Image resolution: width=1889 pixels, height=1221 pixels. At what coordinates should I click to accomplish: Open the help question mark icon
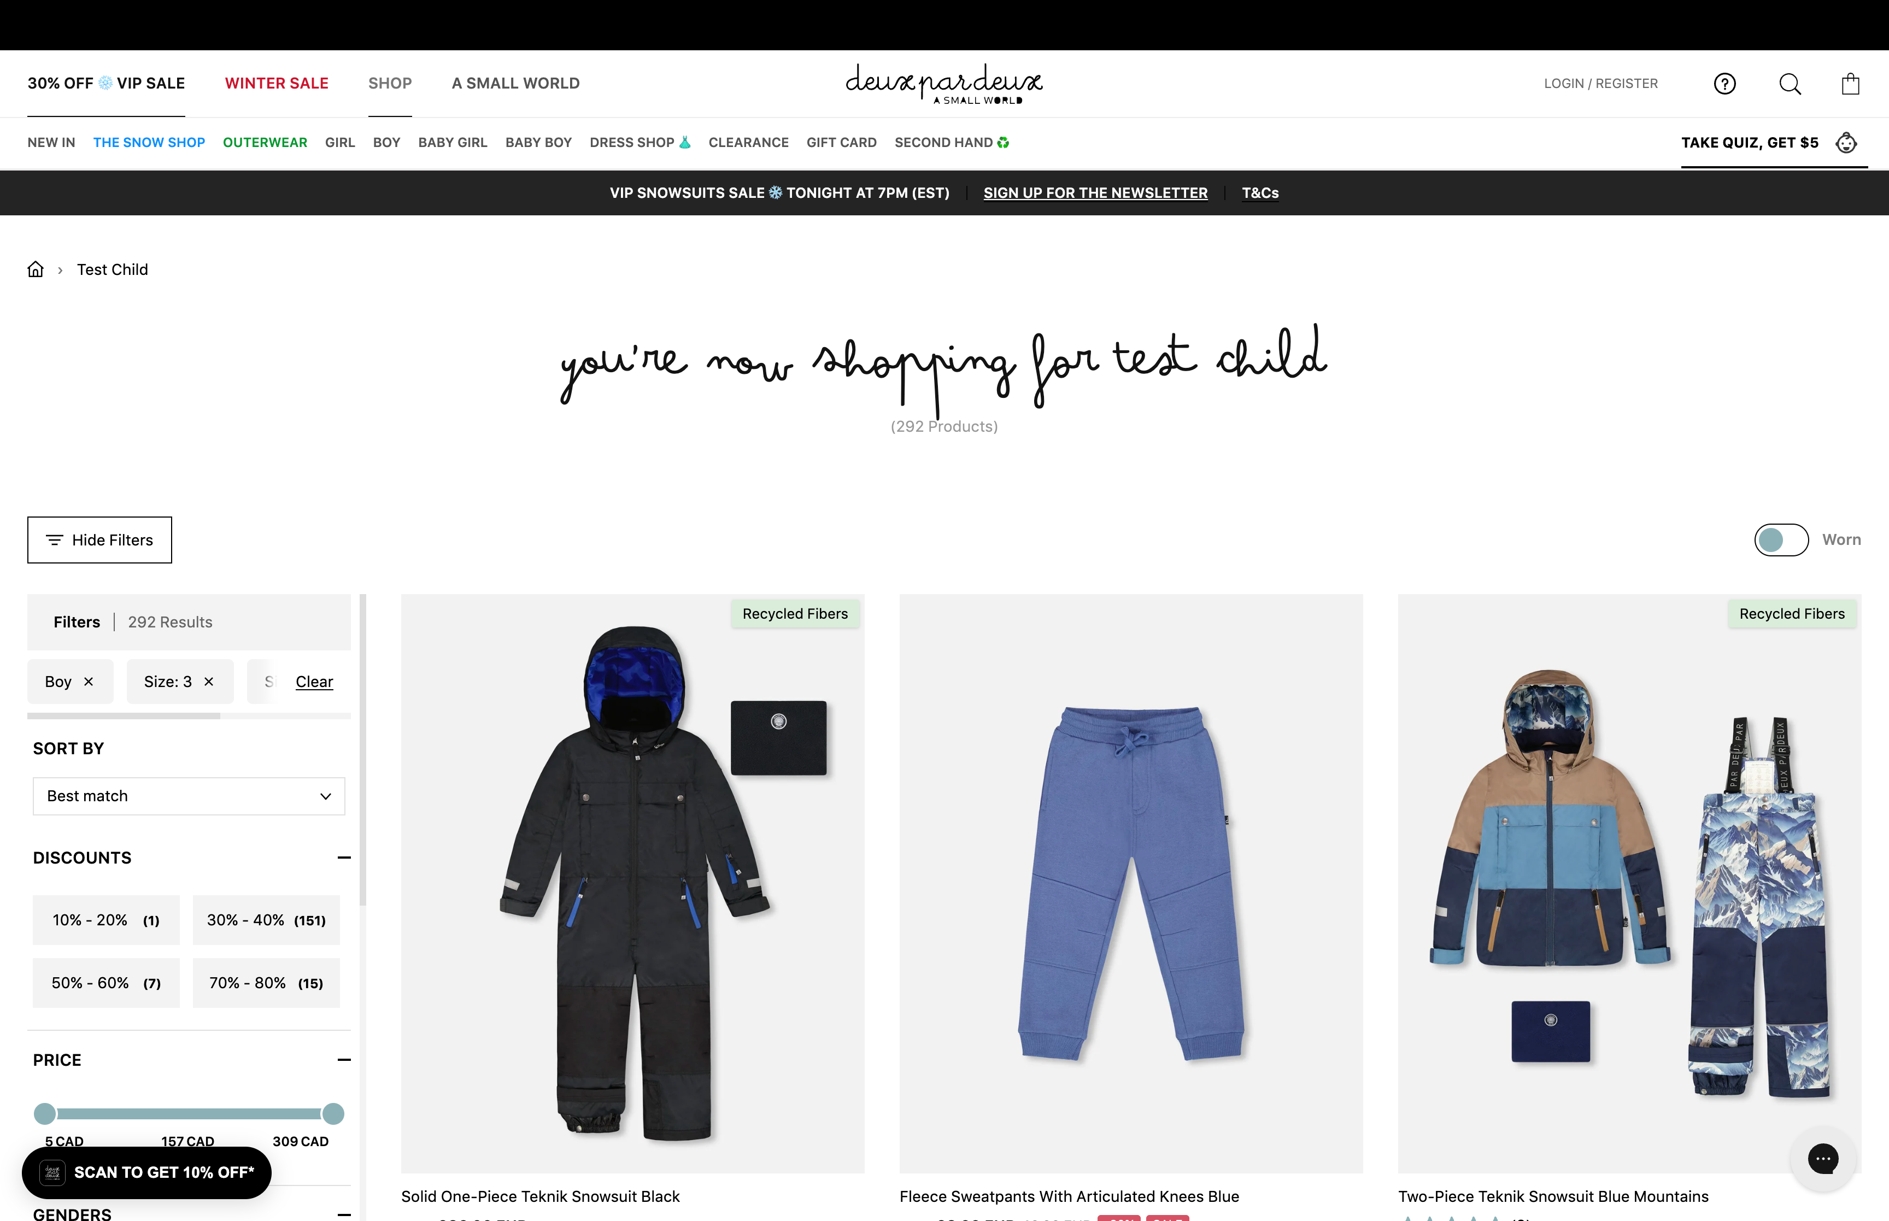pyautogui.click(x=1724, y=83)
